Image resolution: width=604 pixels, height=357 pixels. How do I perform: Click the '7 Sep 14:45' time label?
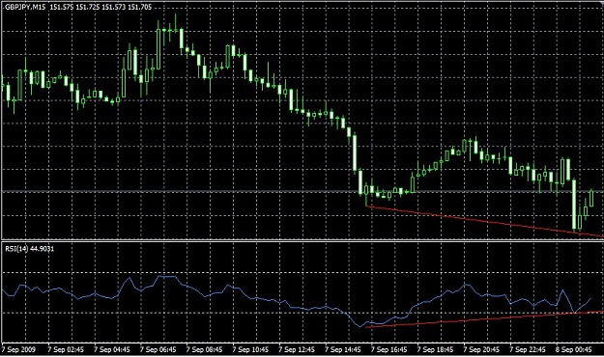pyautogui.click(x=343, y=349)
